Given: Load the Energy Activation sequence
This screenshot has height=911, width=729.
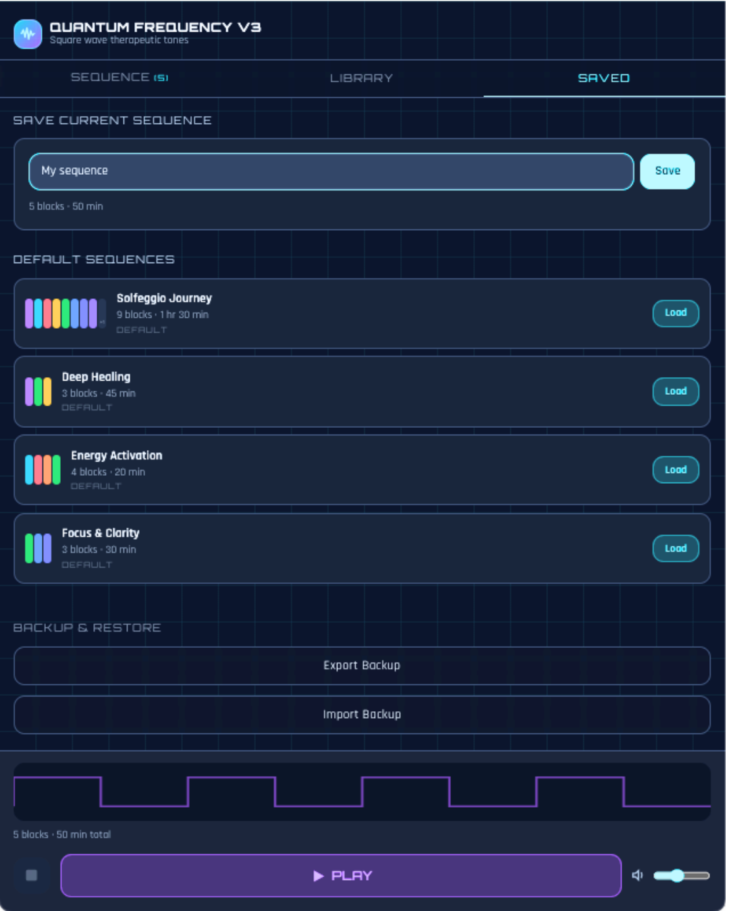Looking at the screenshot, I should click(x=675, y=470).
